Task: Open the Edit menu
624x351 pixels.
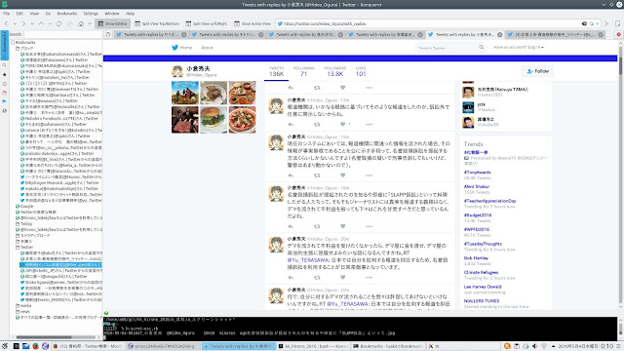Action: click(x=19, y=14)
